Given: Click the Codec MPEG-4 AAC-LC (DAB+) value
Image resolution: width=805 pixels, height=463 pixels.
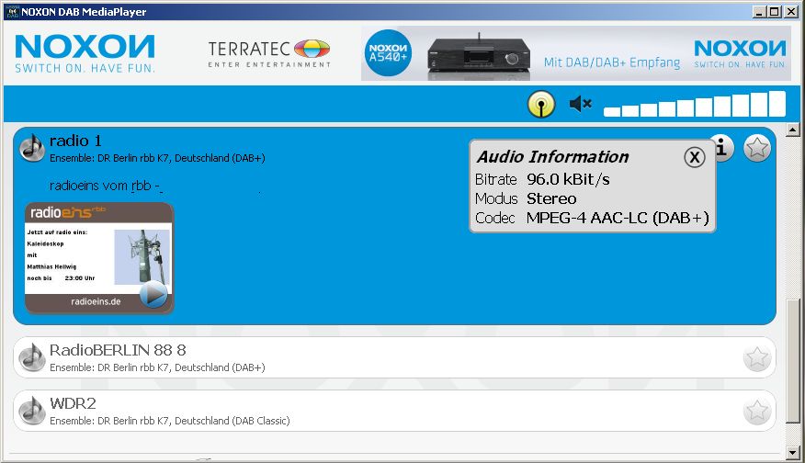Looking at the screenshot, I should point(618,218).
